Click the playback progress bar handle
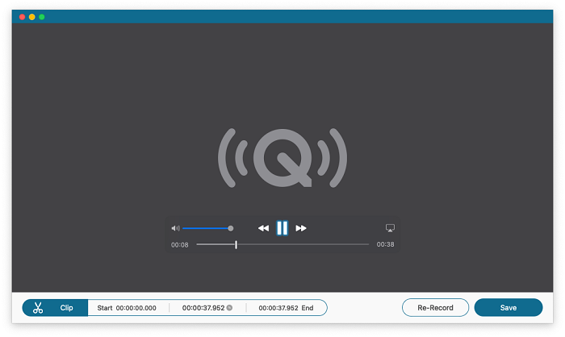 (x=236, y=244)
